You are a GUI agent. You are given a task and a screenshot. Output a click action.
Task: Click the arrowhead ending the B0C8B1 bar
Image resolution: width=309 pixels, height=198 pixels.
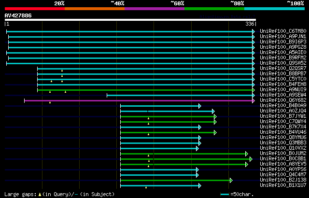click(251, 159)
